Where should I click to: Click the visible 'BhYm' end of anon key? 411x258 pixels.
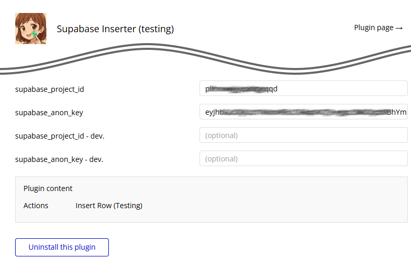(397, 112)
